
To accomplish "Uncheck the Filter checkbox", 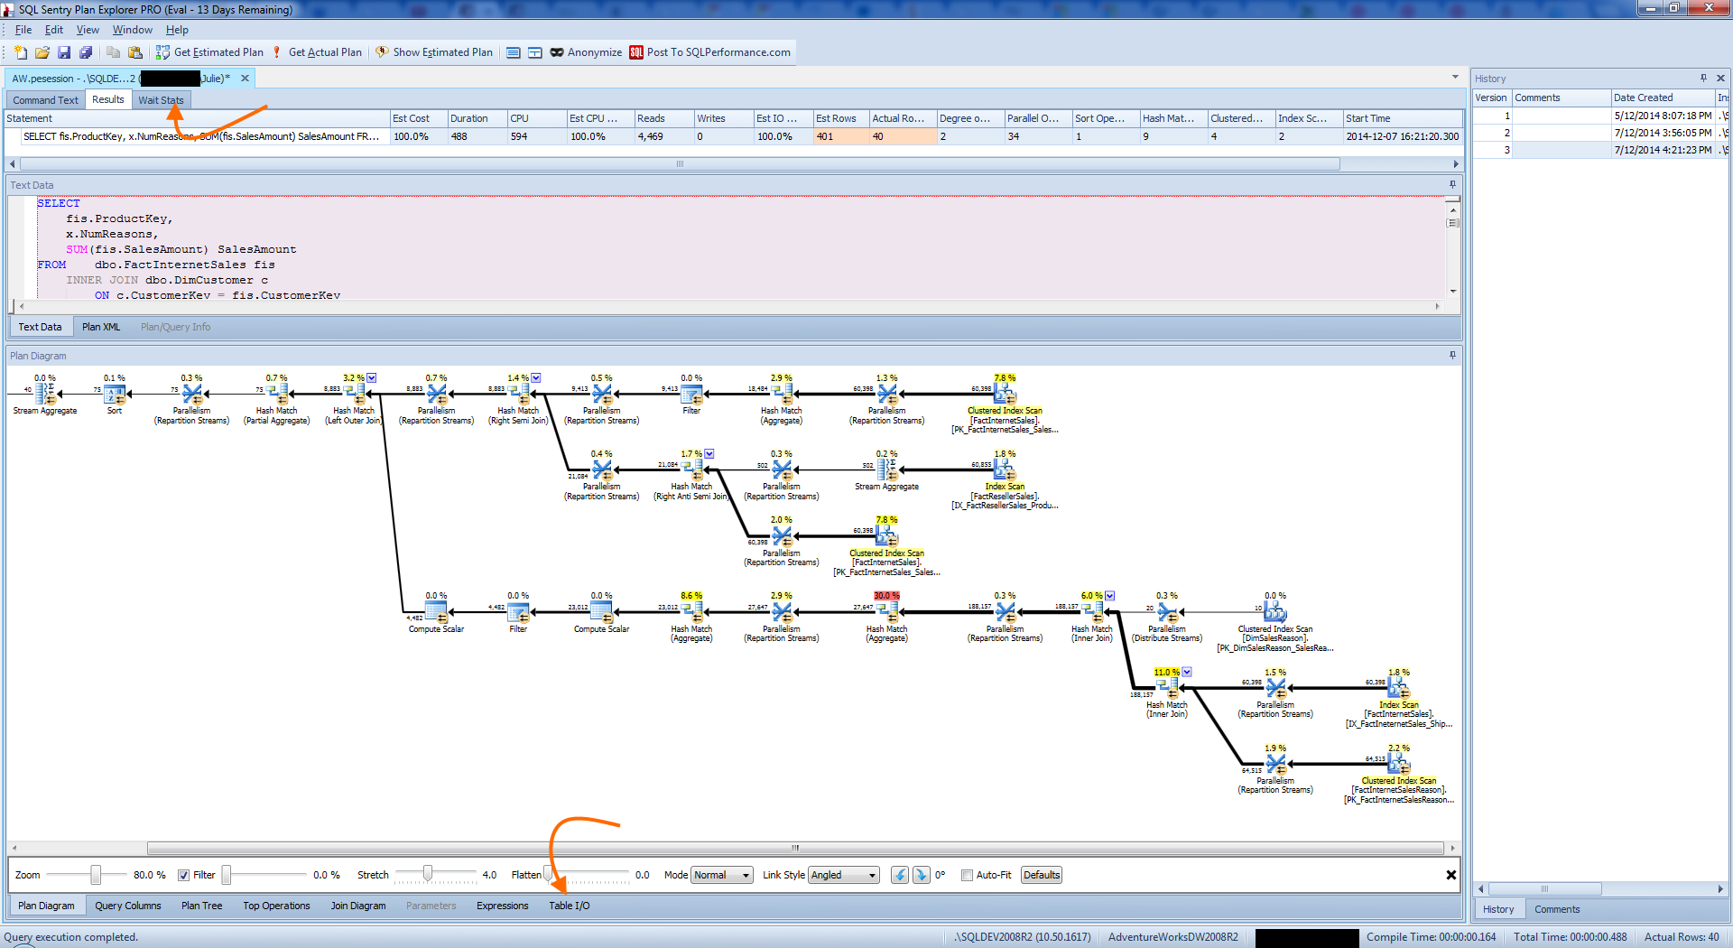I will click(x=184, y=875).
